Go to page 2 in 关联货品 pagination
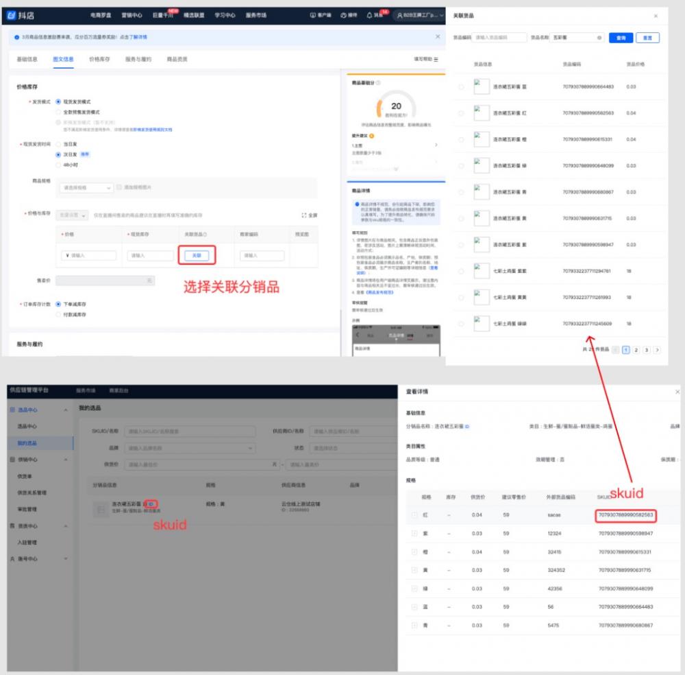The height and width of the screenshot is (675, 685). coord(636,350)
